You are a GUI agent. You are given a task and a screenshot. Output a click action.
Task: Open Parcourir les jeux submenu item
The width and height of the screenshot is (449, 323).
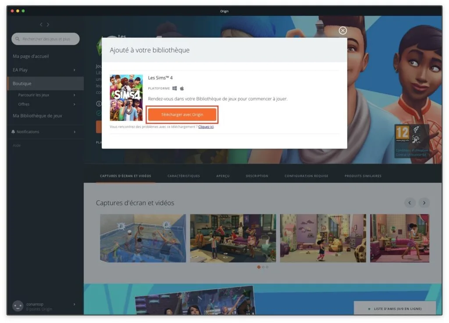(x=33, y=95)
